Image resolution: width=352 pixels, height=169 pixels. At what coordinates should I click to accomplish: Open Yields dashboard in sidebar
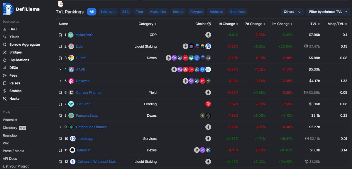(x=11, y=37)
